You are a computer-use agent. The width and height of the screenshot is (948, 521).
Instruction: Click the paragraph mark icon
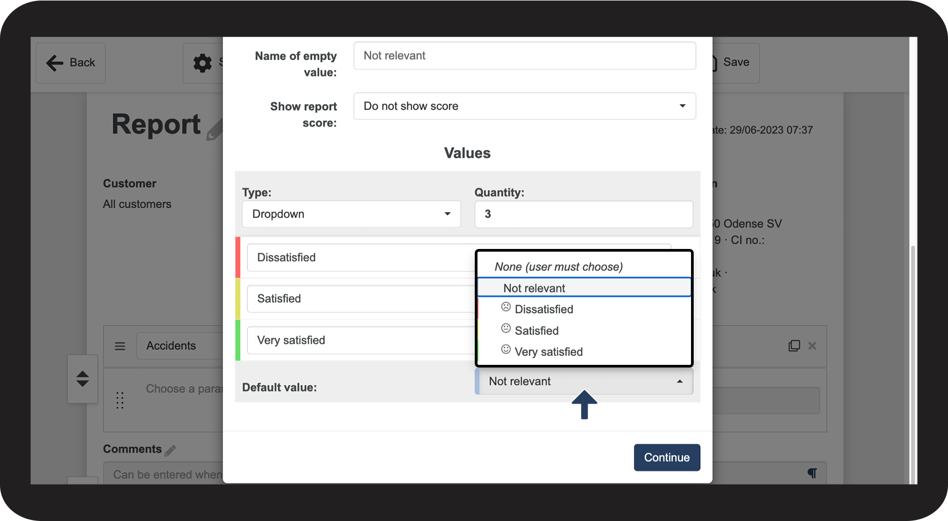(x=812, y=473)
